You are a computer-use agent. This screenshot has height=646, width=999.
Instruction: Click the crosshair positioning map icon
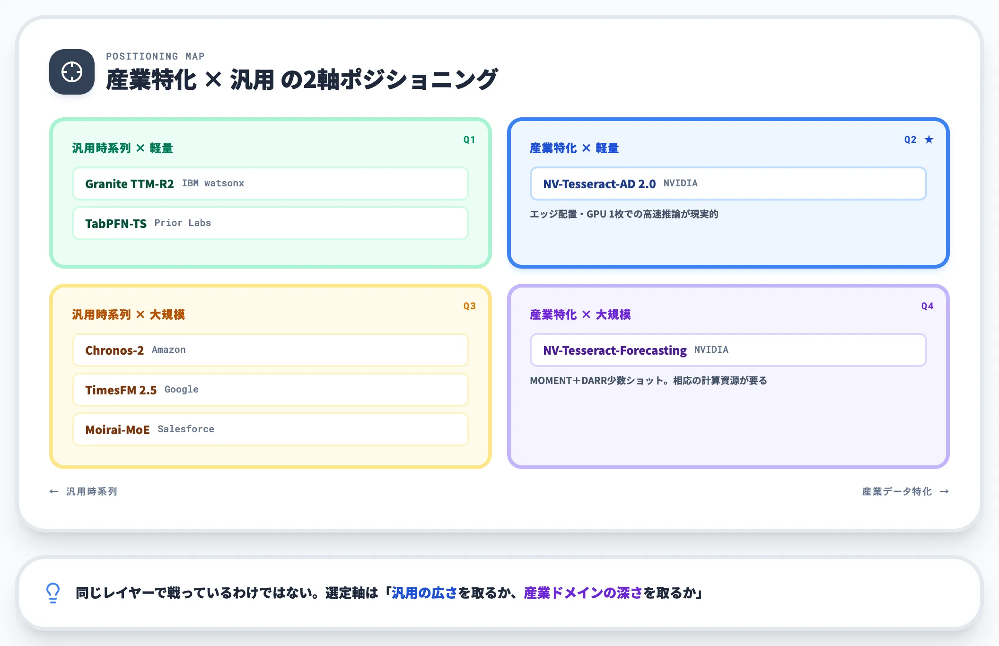coord(72,72)
